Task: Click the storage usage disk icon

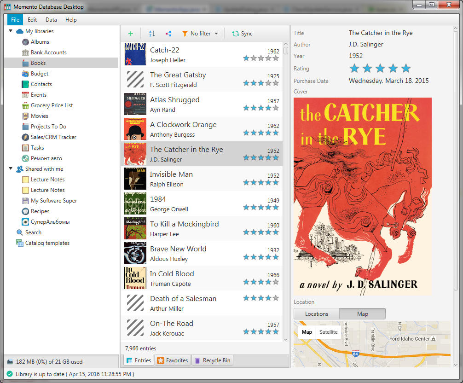Action: point(10,361)
